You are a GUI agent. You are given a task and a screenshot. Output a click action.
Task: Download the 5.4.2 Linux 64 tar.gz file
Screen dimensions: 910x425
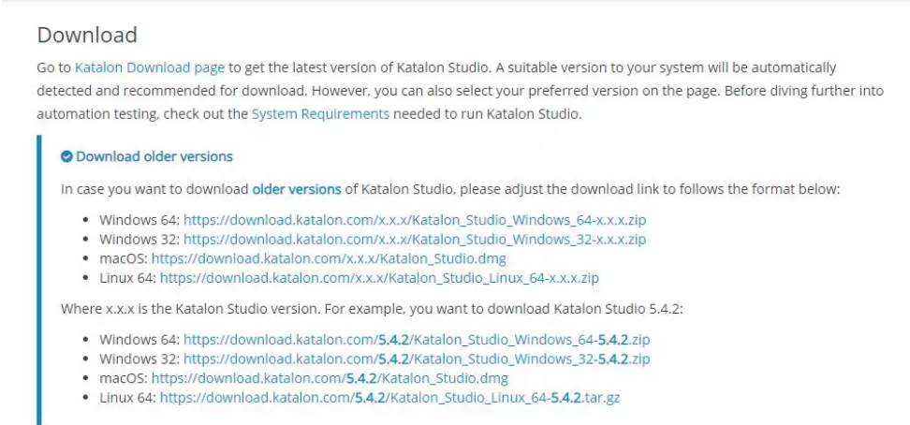point(389,398)
